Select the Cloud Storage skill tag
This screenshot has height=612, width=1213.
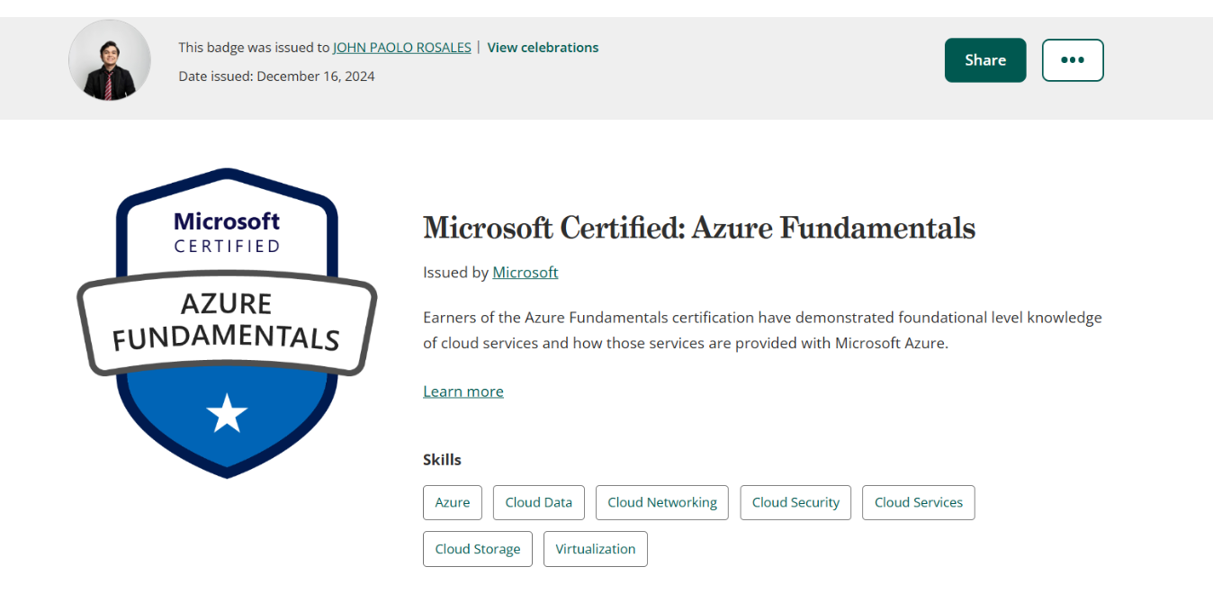(x=477, y=548)
